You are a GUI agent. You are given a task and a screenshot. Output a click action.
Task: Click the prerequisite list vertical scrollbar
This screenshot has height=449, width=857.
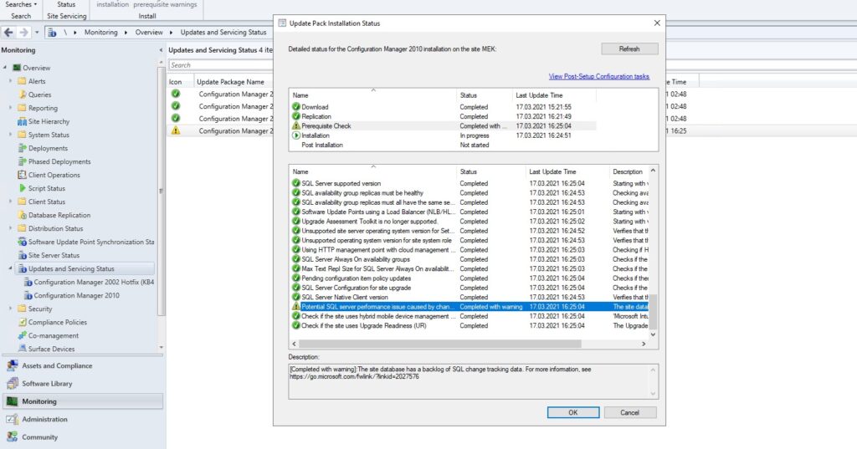[654, 251]
